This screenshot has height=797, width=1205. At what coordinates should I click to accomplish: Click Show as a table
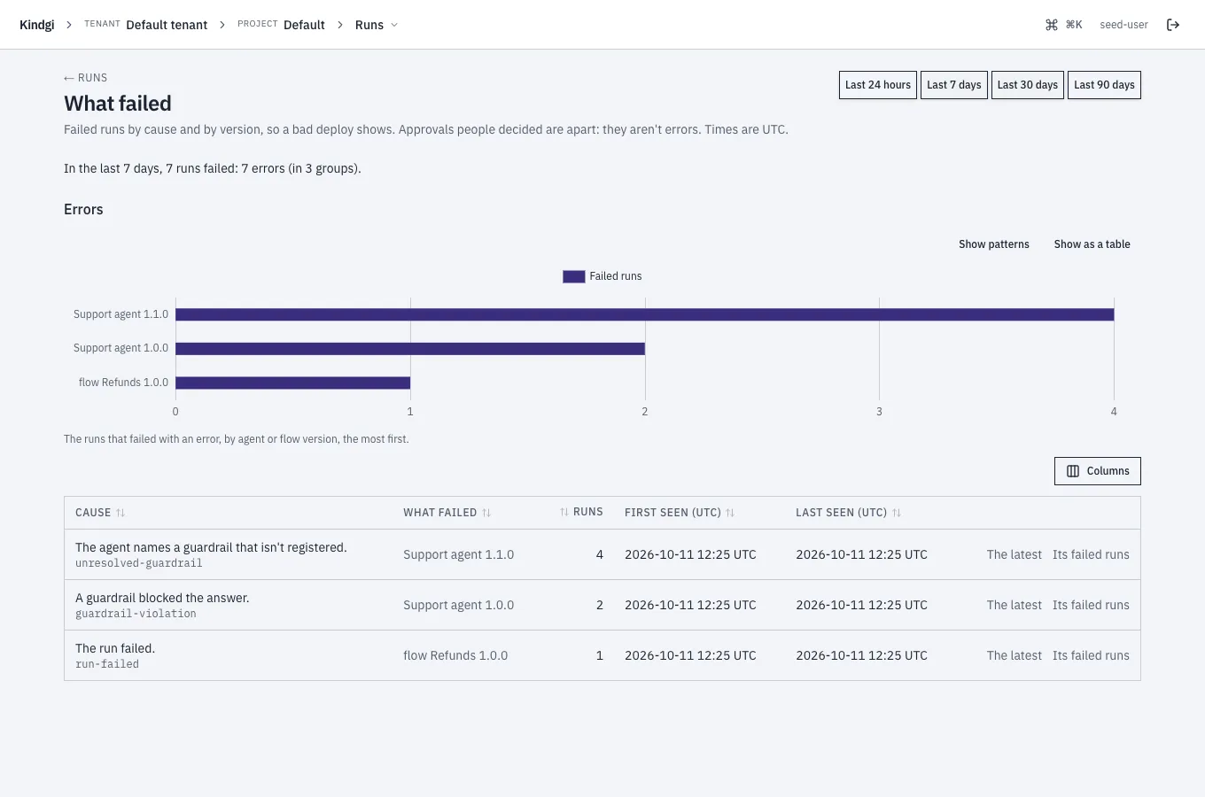[1092, 244]
